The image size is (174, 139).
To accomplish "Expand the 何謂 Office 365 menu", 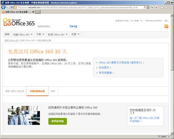I will 23,35.
